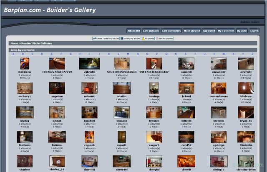This screenshot has height=172, width=267.
Task: Jump to usernames starting with Z
Action: coord(252,54)
